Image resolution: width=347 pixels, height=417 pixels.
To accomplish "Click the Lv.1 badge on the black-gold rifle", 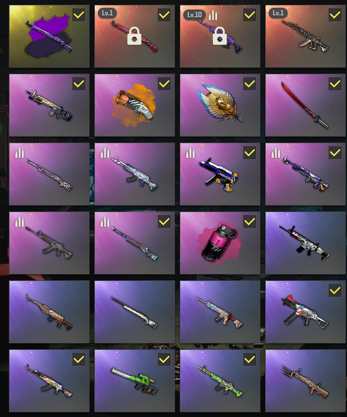I will coord(278,13).
